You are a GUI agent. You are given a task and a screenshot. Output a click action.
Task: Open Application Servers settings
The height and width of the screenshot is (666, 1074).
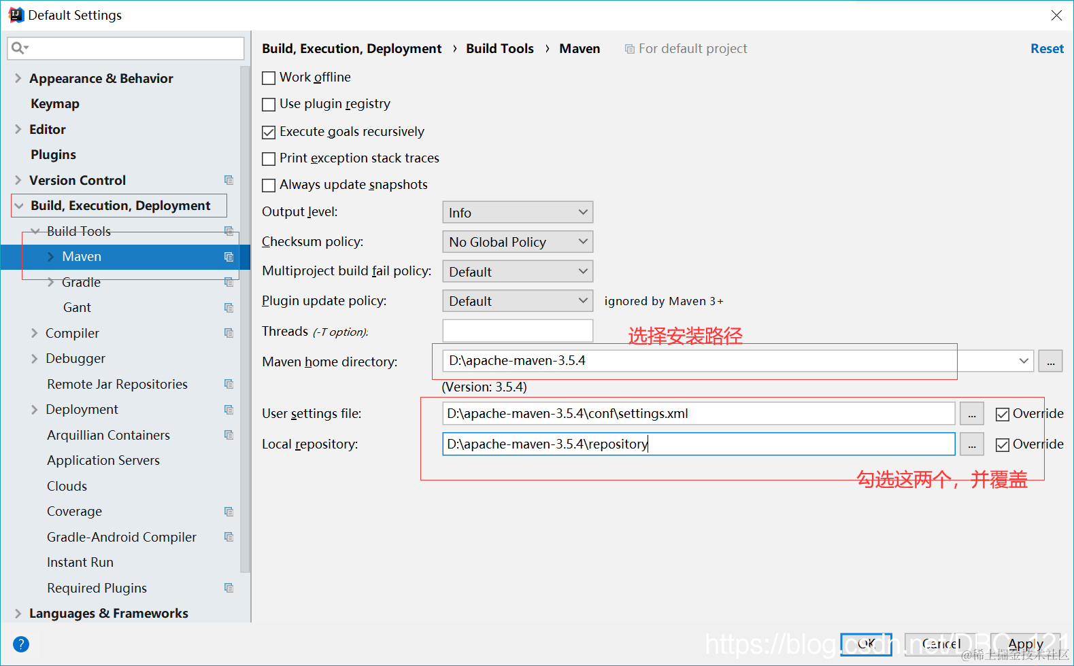103,461
